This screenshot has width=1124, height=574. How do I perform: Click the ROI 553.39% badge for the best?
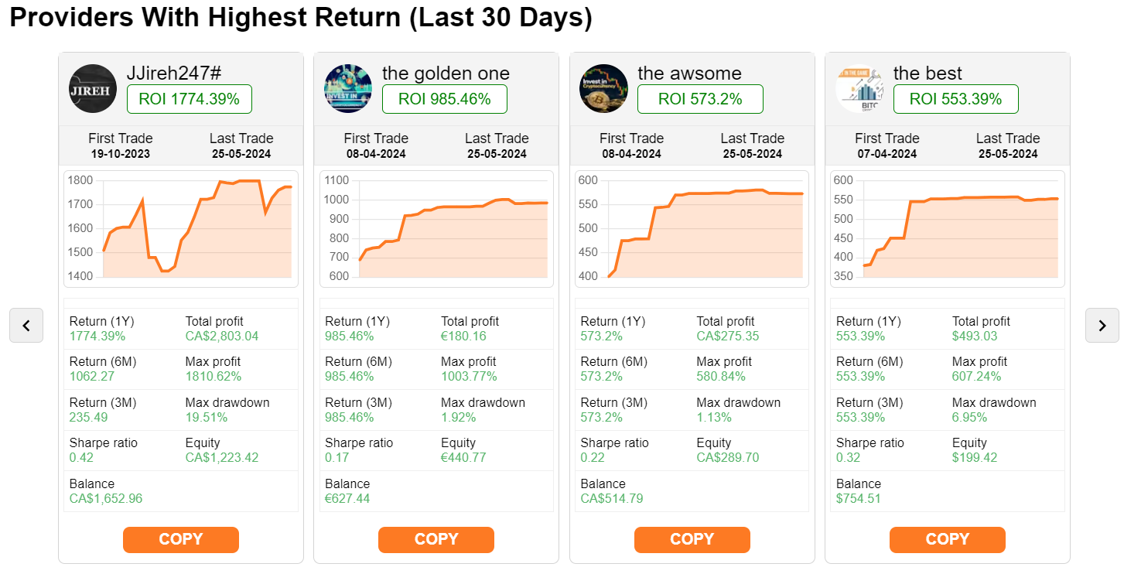point(955,99)
